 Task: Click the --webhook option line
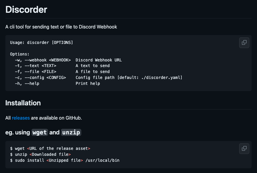point(68,60)
